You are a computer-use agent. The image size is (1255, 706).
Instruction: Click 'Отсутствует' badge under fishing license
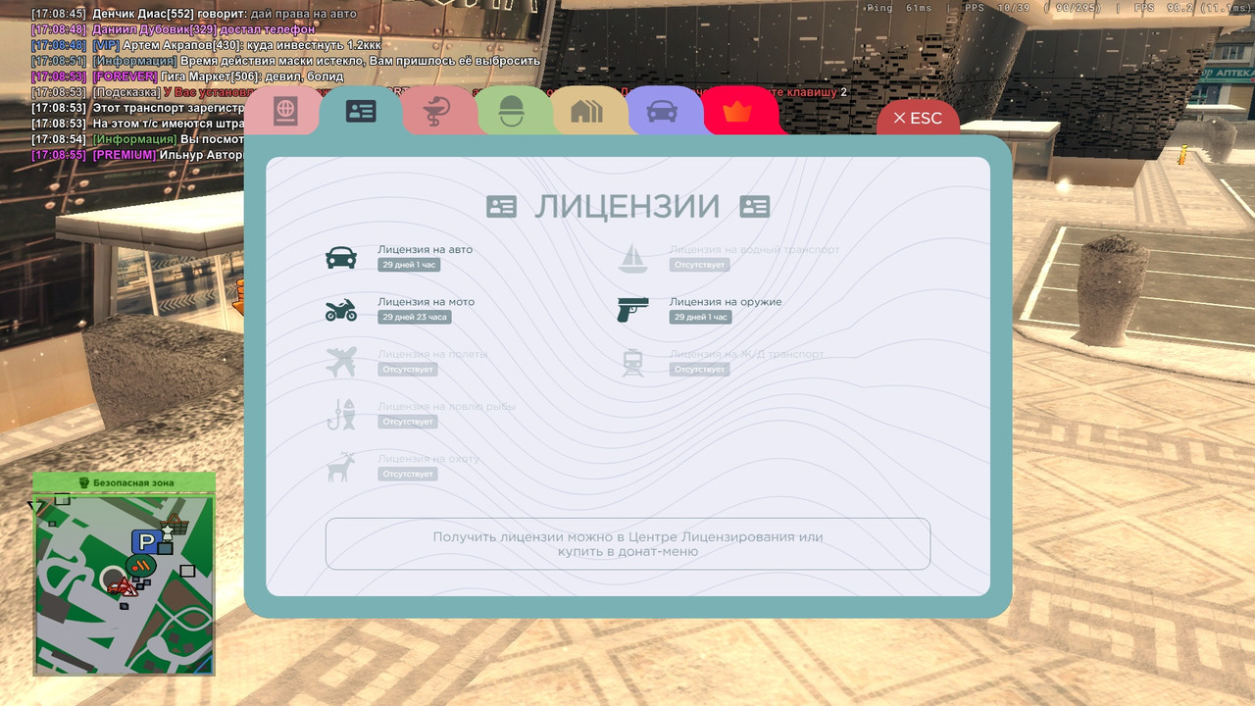pyautogui.click(x=408, y=422)
